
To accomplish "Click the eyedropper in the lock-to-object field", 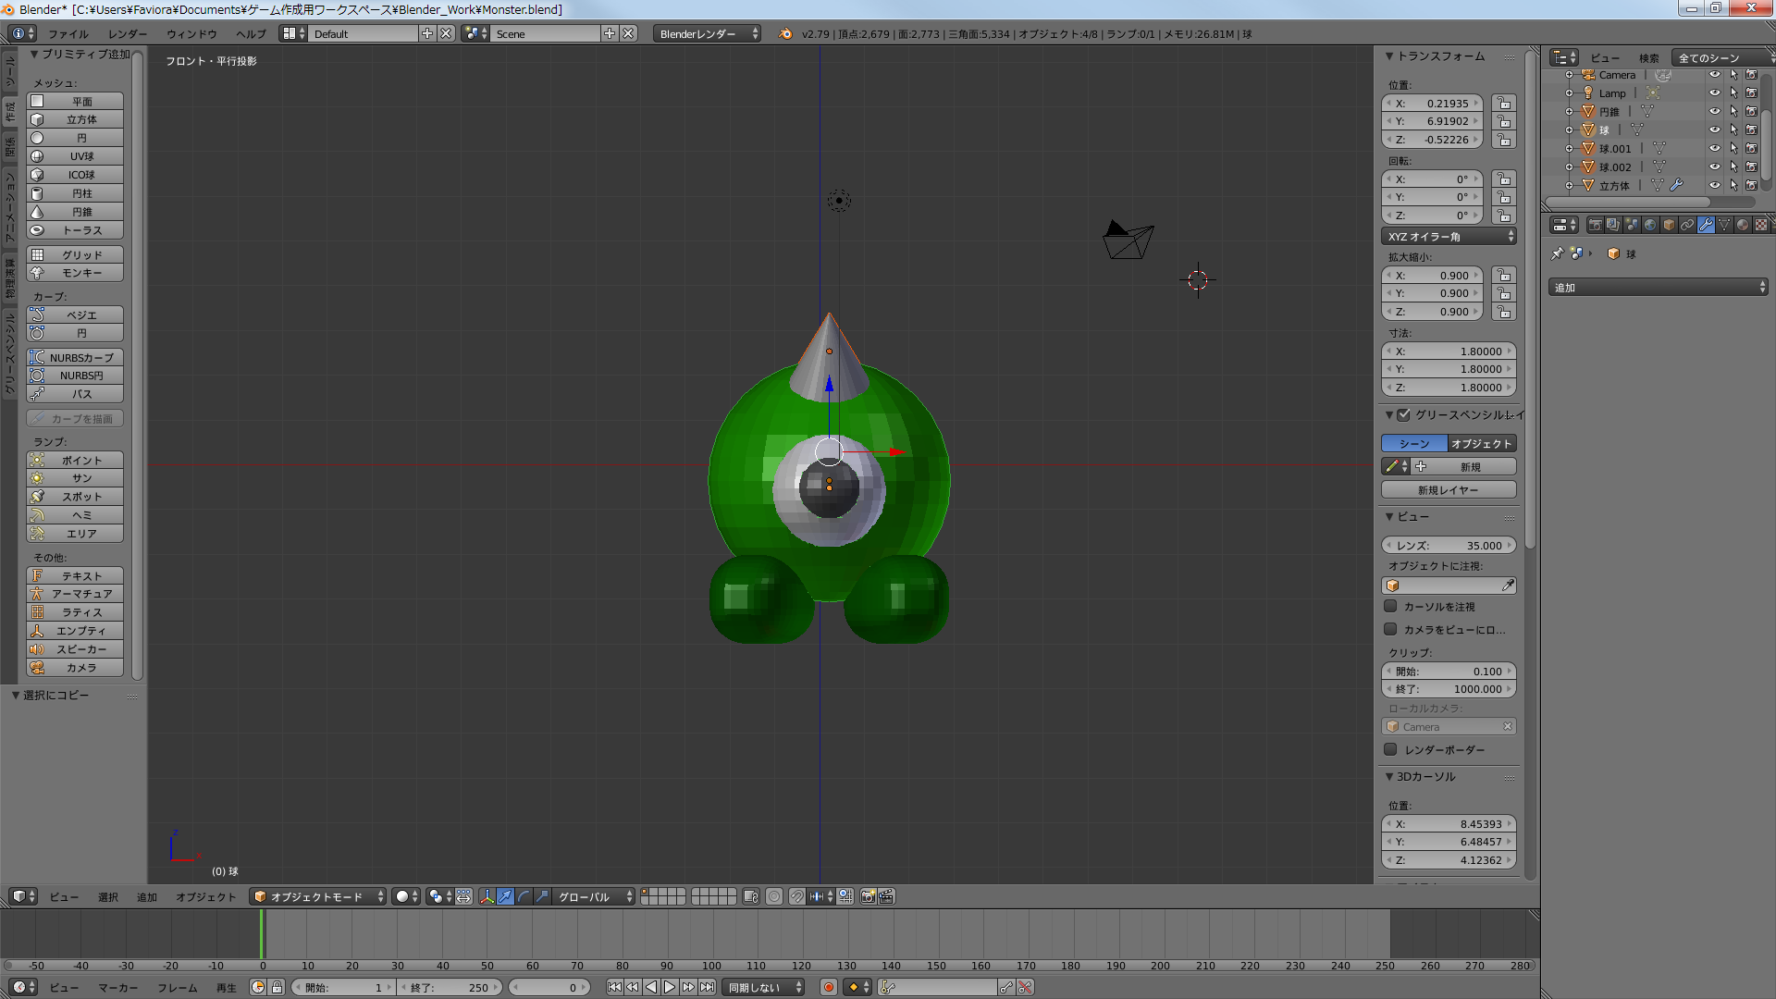I will [x=1508, y=586].
